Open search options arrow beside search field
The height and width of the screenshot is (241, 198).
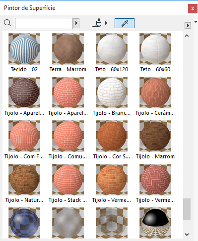[76, 23]
